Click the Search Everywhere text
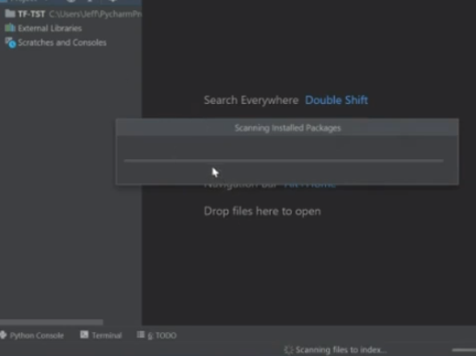This screenshot has width=476, height=356. click(251, 100)
